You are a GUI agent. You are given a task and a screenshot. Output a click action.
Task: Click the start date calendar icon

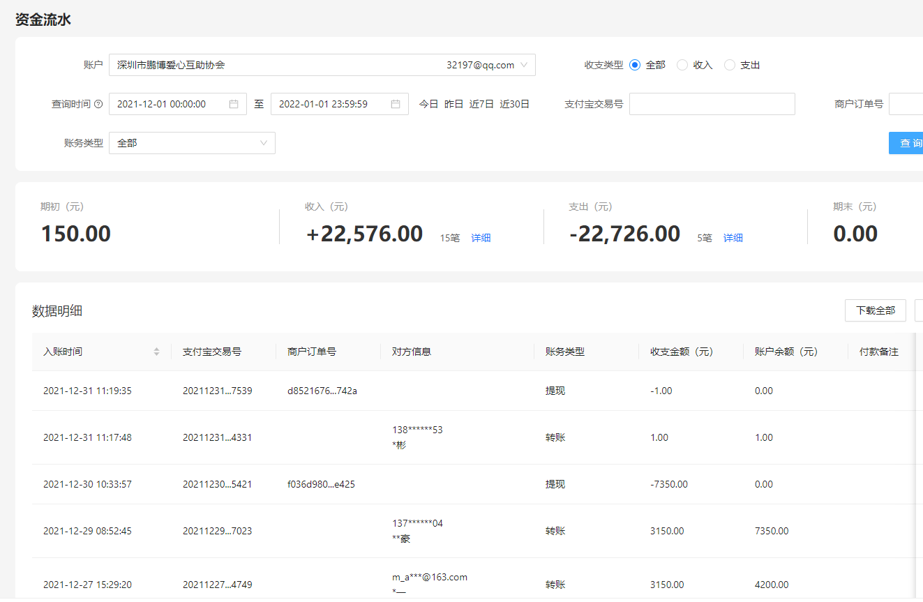point(234,104)
